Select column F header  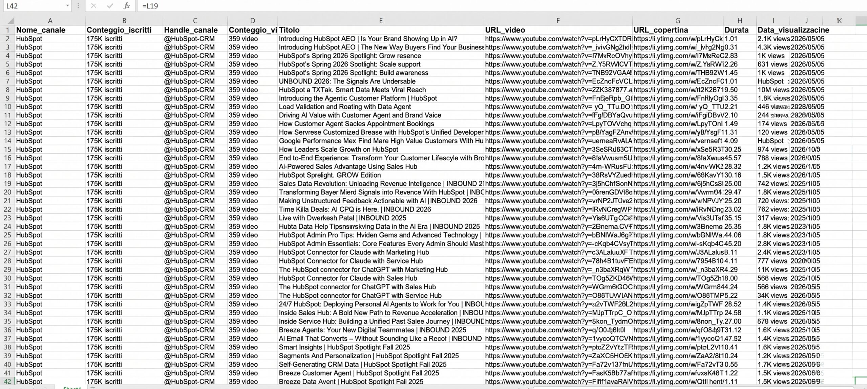pos(558,21)
